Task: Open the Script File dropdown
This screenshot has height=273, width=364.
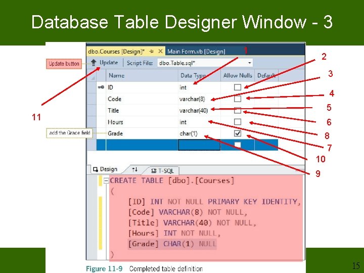Action: pos(250,63)
